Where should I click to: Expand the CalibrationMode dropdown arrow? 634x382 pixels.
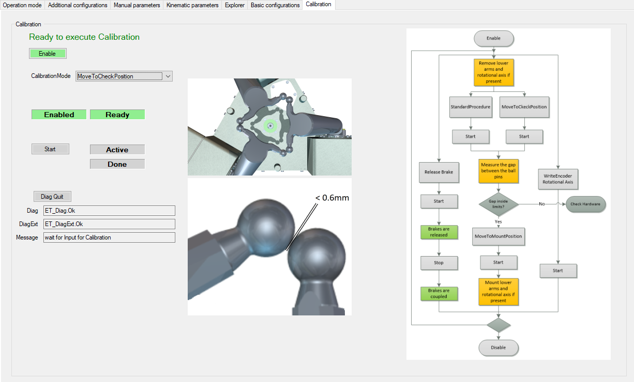168,76
